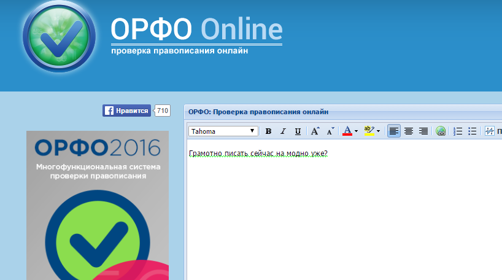Viewport: 502px width, 280px height.
Task: Align text to the right
Action: click(x=423, y=131)
